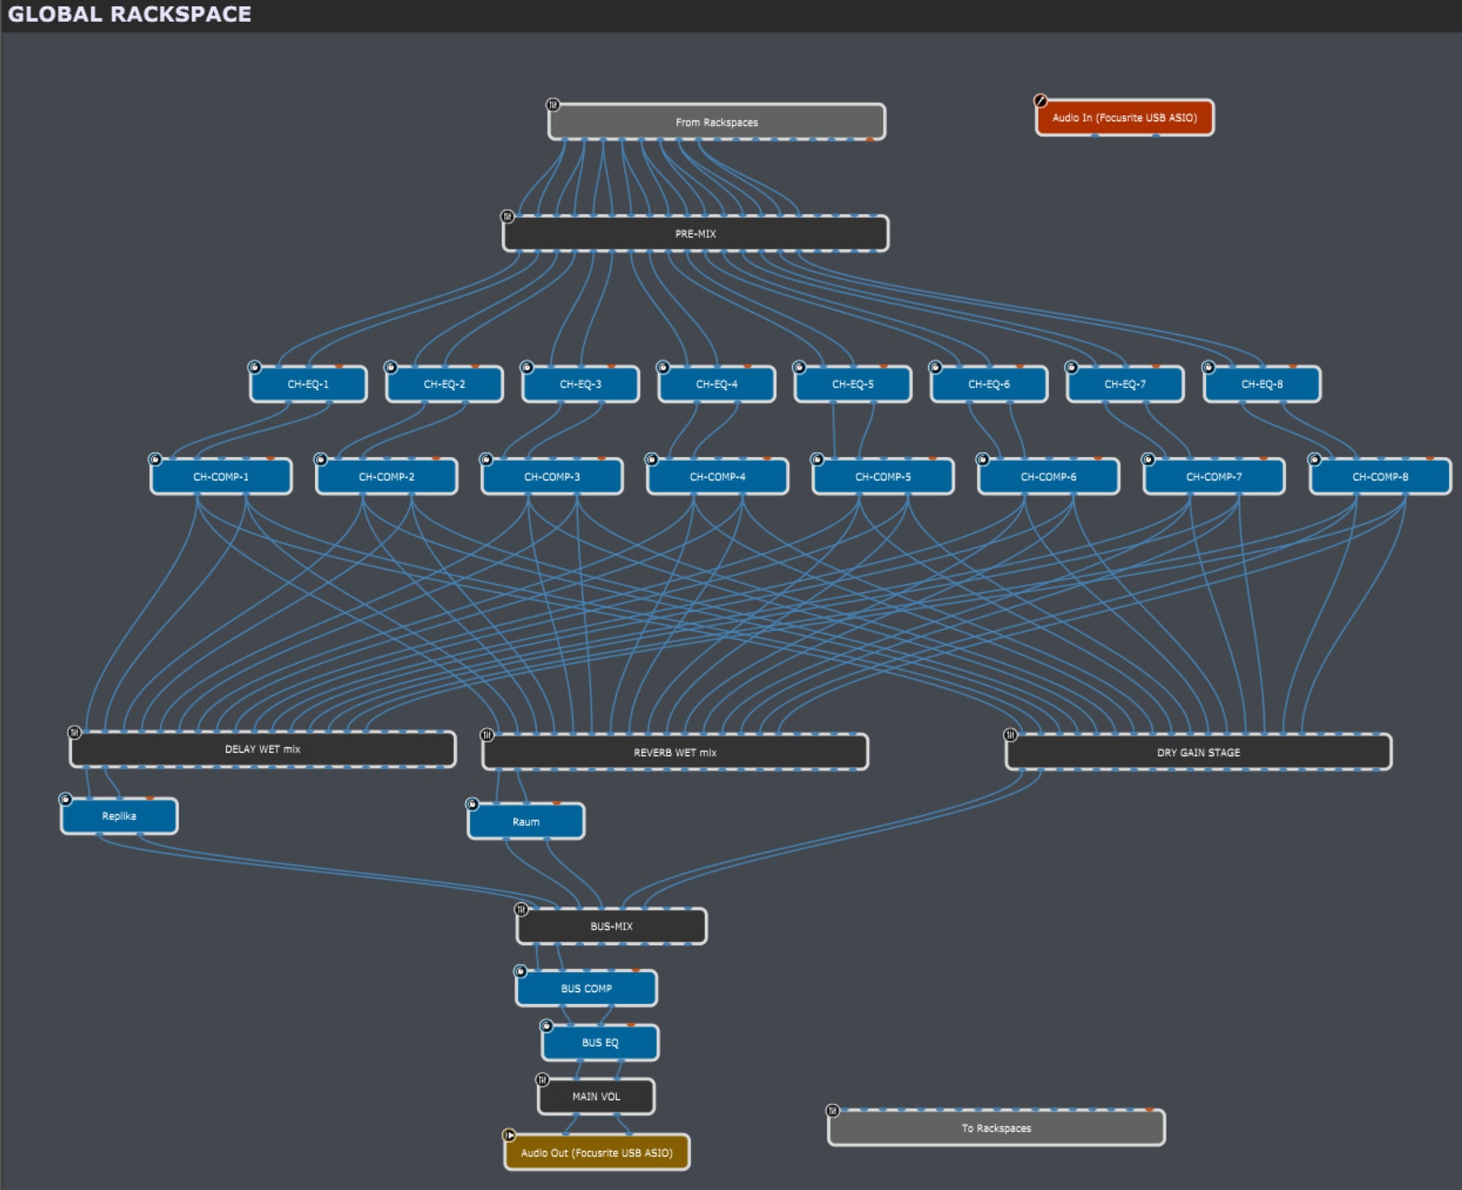Viewport: 1462px width, 1190px height.
Task: Select the CH-EQ-4 plugin block
Action: tap(717, 384)
